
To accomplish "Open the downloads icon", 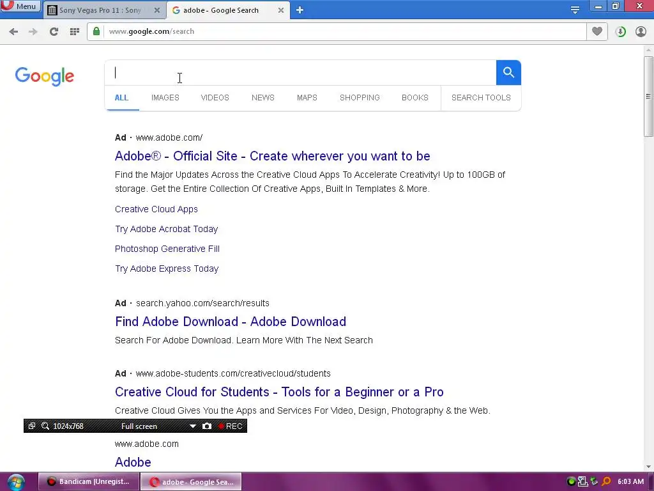I will [621, 31].
